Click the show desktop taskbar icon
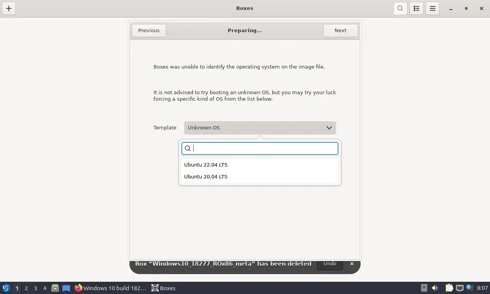This screenshot has width=490, height=294. [x=66, y=288]
